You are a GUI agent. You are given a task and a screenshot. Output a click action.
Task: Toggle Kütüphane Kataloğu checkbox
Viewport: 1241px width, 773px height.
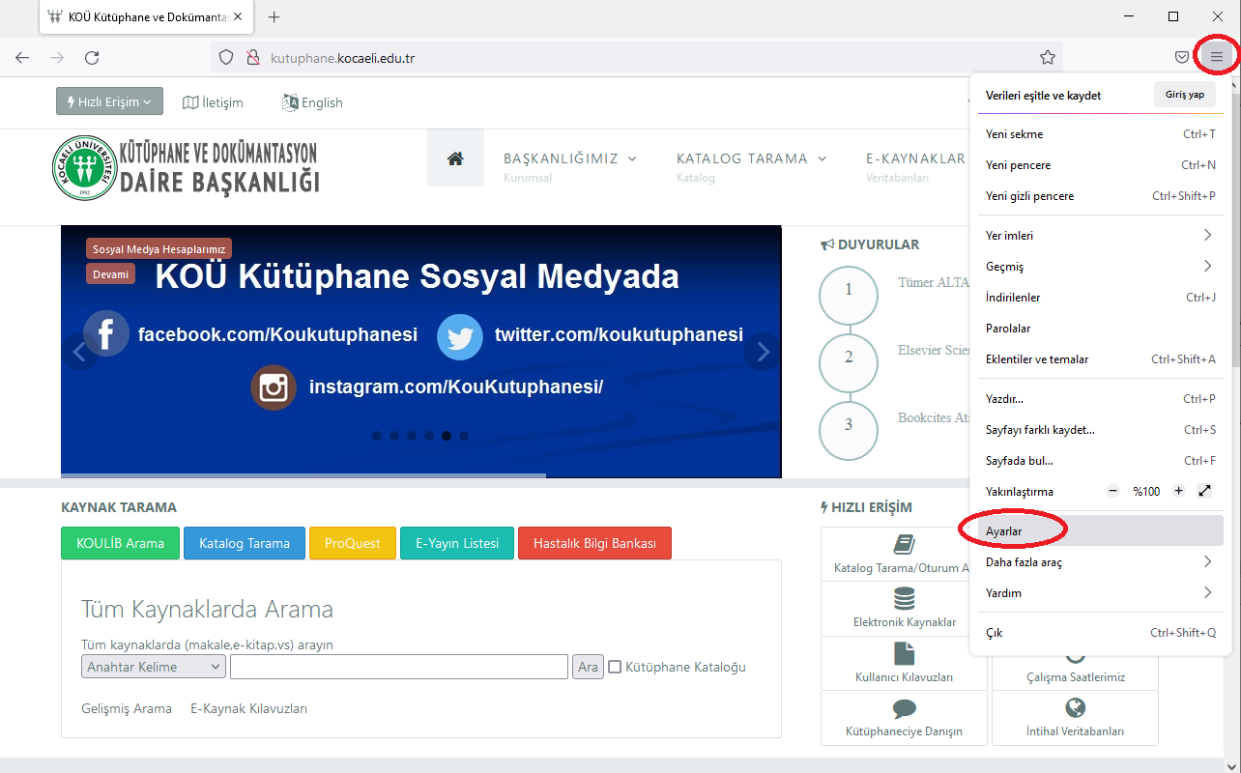(x=615, y=667)
